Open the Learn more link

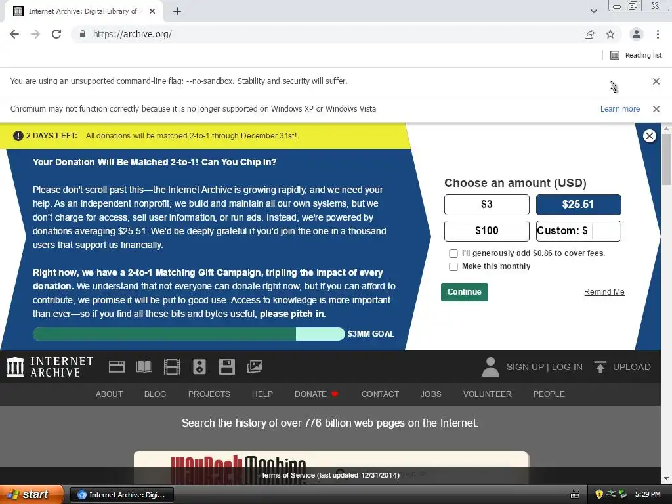(619, 109)
